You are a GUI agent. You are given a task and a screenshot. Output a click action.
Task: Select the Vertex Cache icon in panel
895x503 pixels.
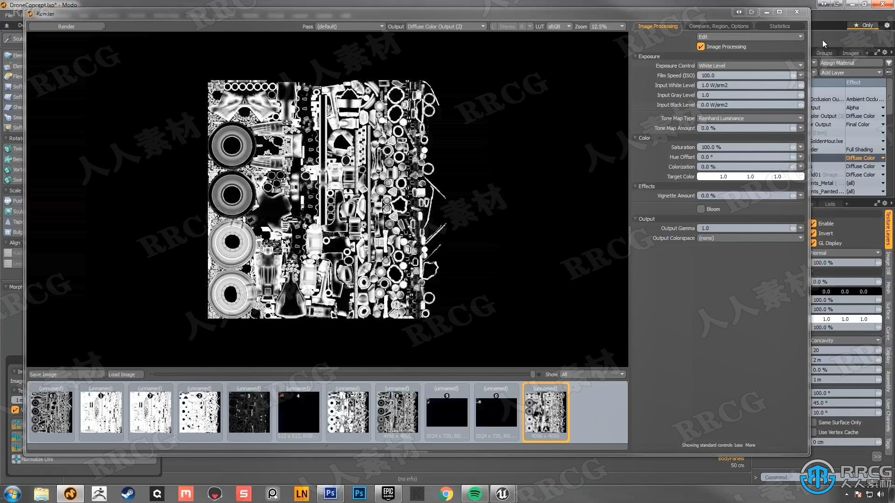click(814, 432)
